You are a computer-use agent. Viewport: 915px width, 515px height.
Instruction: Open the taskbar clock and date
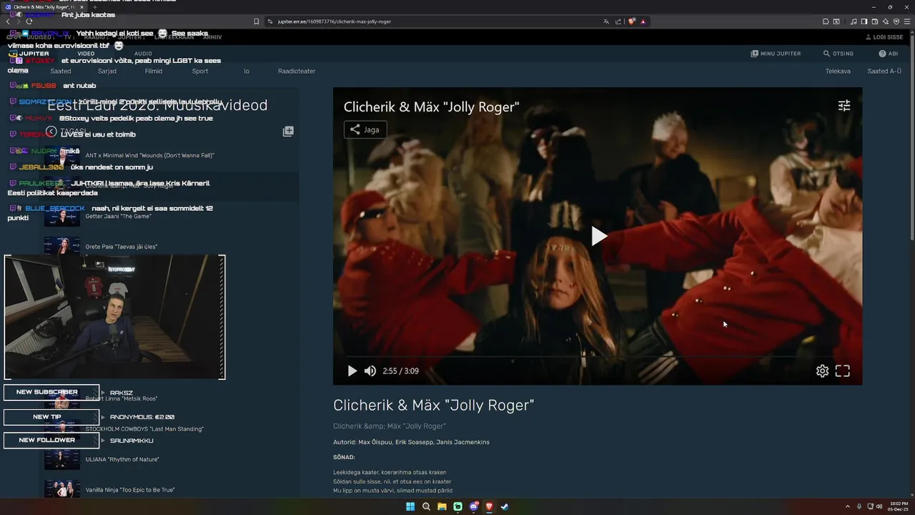point(899,506)
